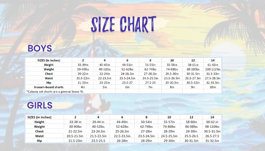Click boys waist cell 25.5-26.5in

(172, 78)
